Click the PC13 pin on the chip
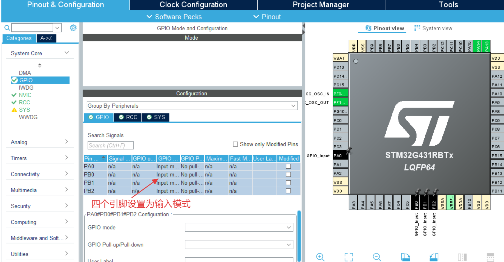Screen dimensions: 504x262 point(340,67)
